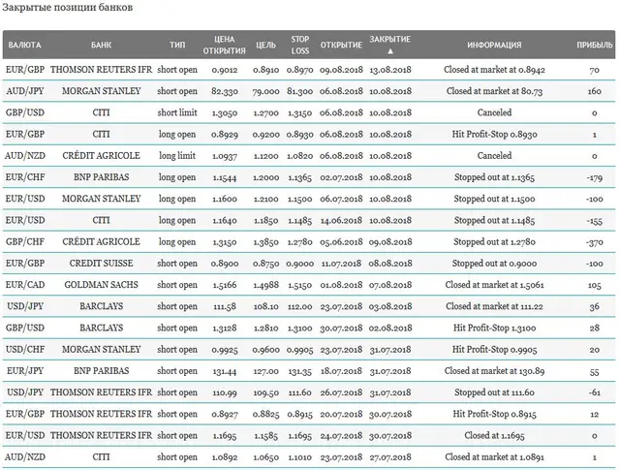This screenshot has height=470, width=620.
Task: Click profit value -179
Action: point(594,177)
